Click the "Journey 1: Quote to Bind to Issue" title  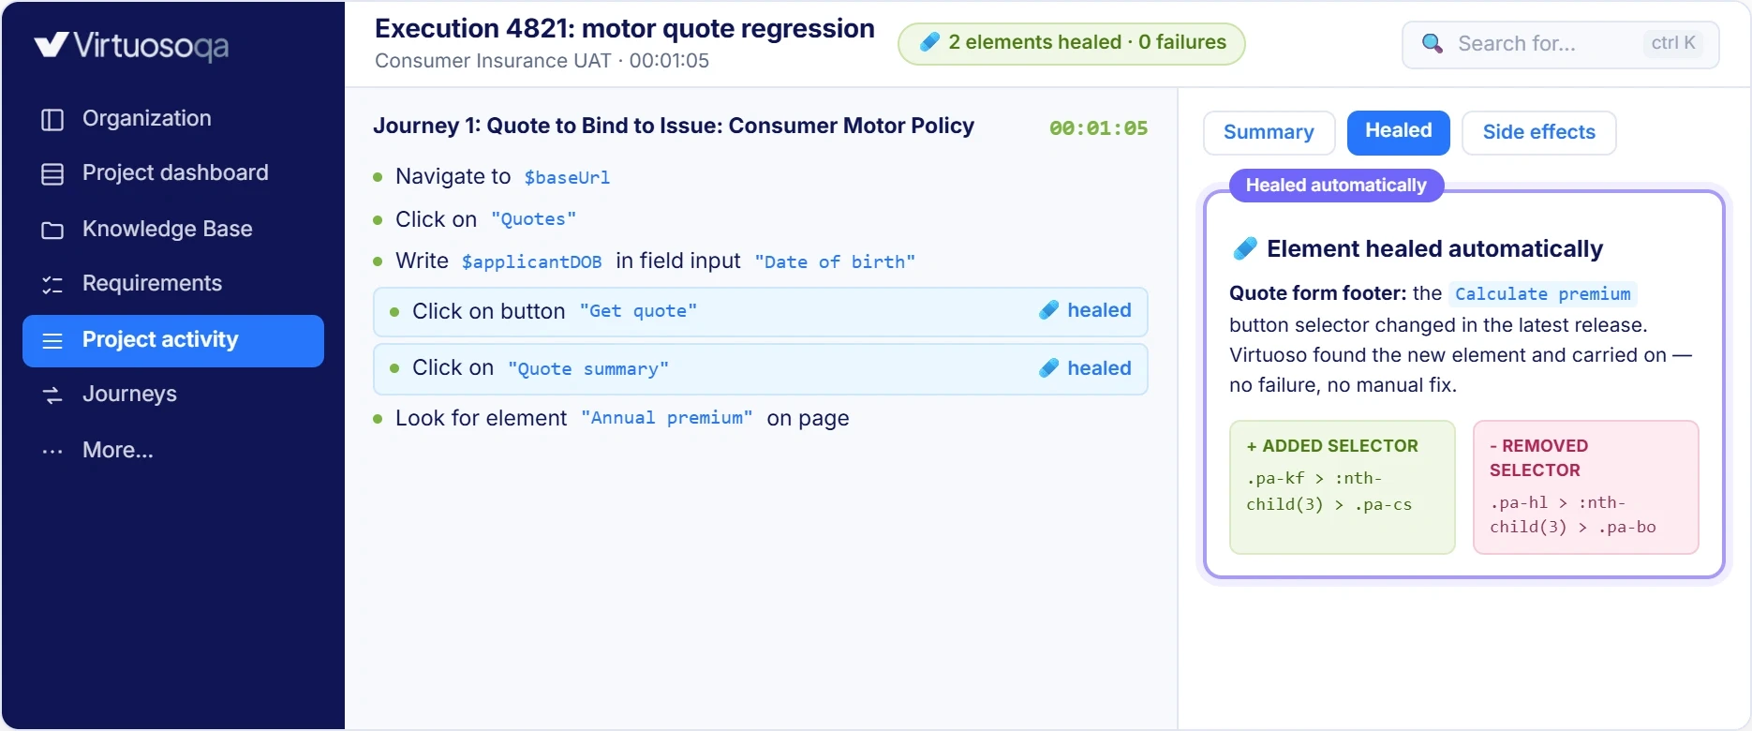click(x=674, y=127)
